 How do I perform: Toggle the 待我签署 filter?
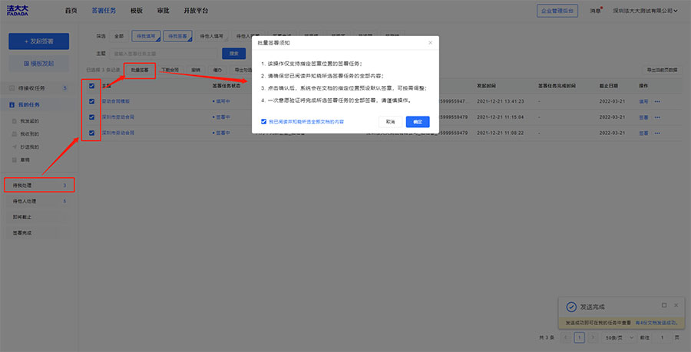177,37
